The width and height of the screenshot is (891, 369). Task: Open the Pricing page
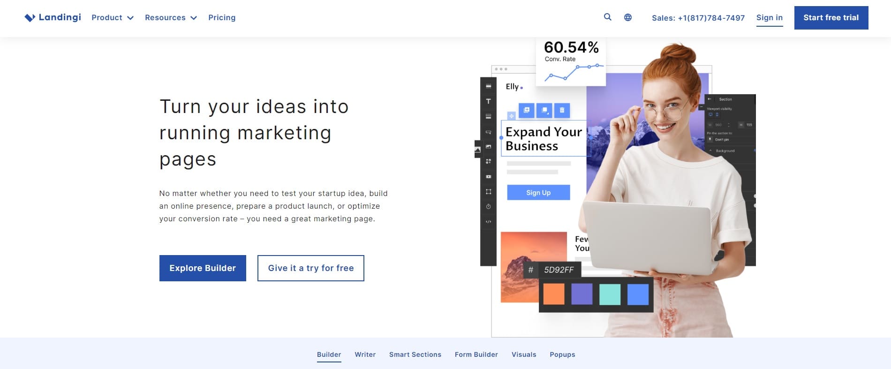(x=222, y=17)
